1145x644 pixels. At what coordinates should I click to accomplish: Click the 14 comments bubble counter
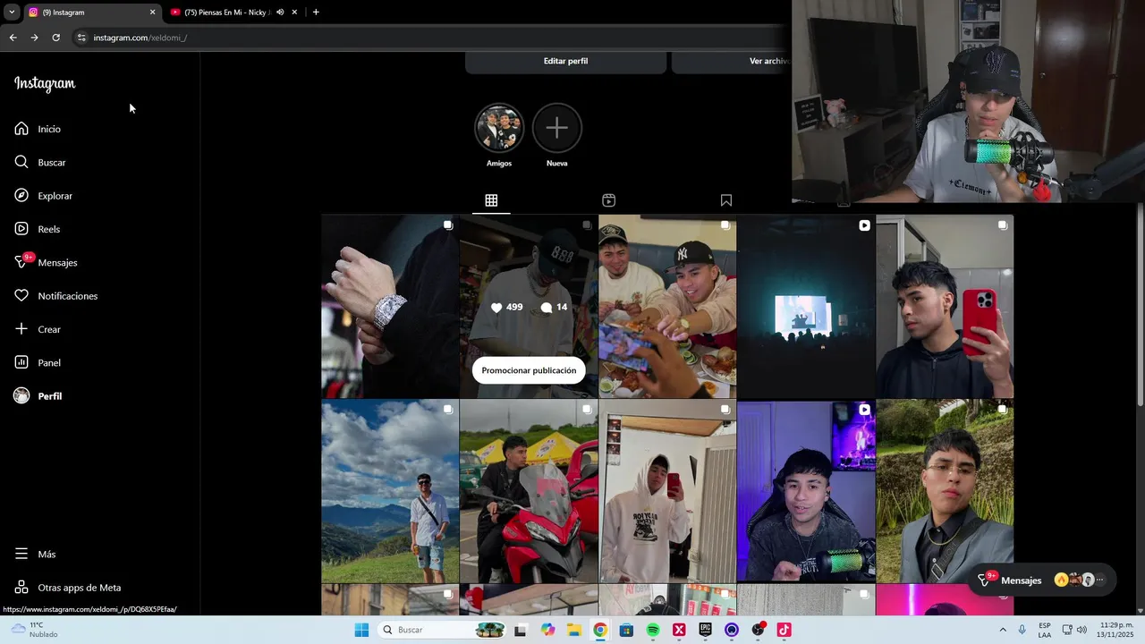pos(554,307)
